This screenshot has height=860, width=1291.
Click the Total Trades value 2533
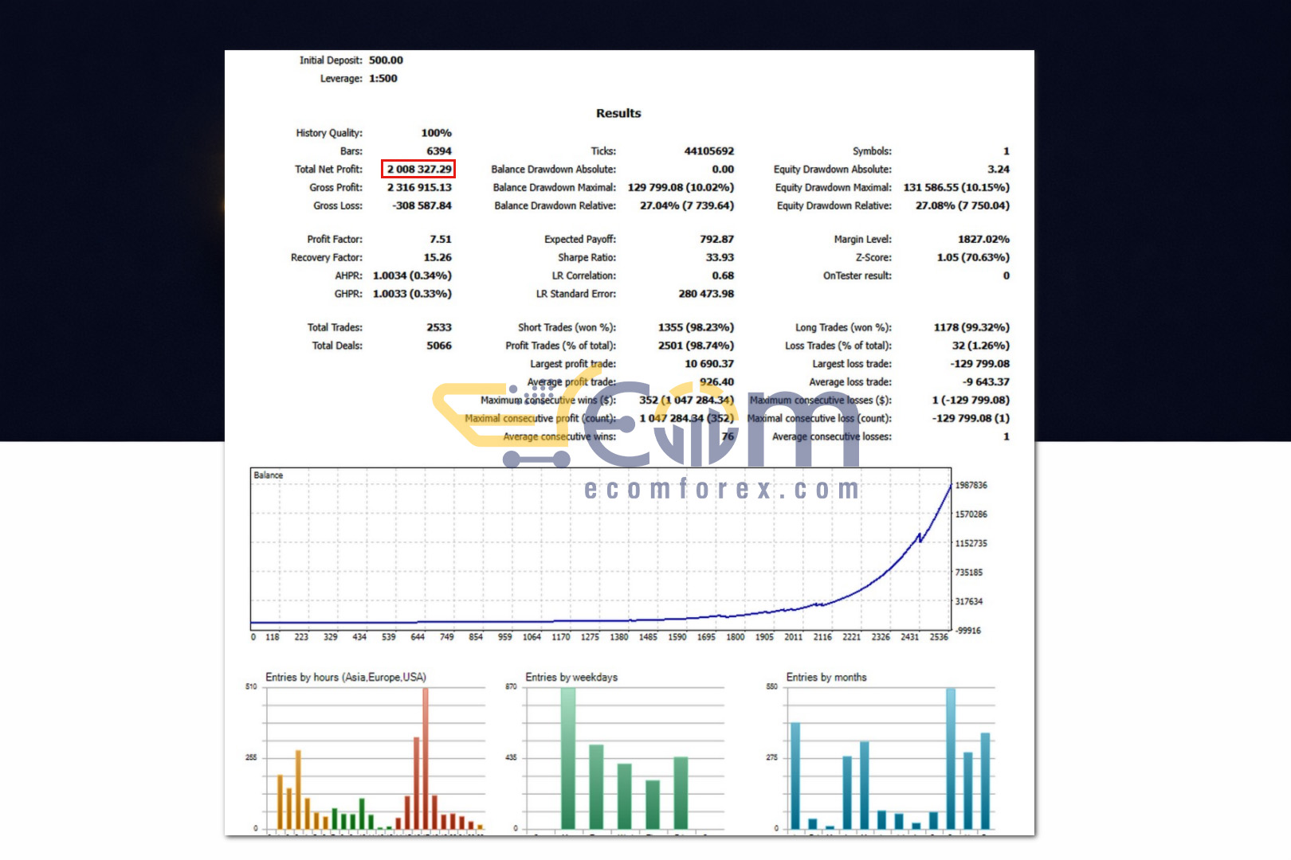point(438,328)
